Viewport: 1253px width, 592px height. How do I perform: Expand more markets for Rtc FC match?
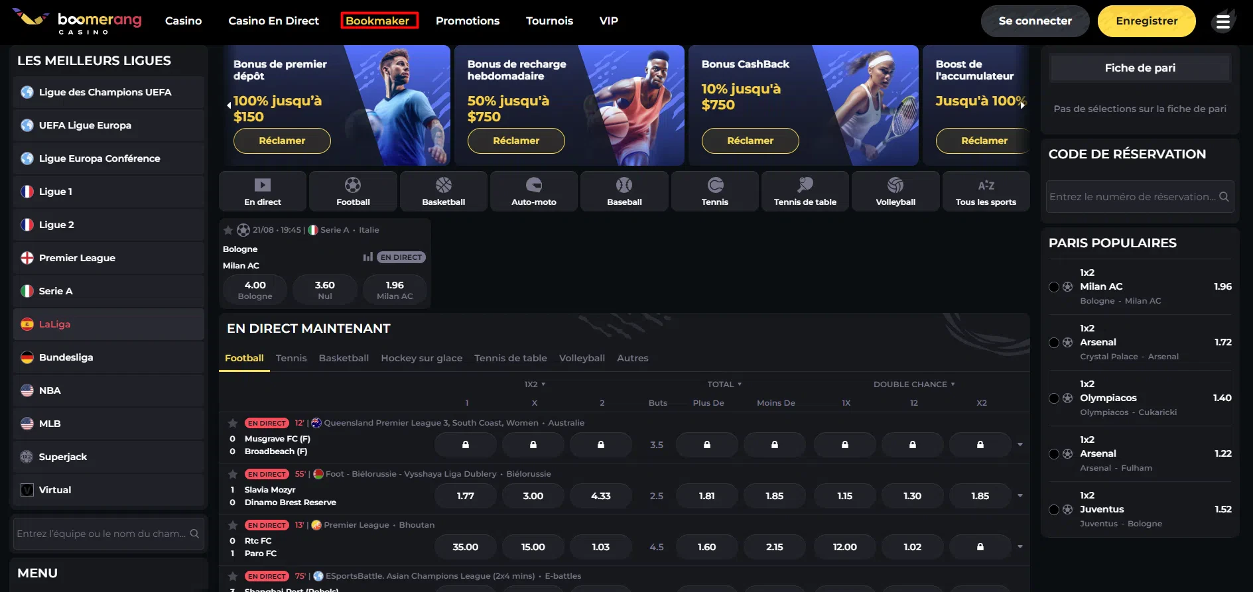[1020, 547]
